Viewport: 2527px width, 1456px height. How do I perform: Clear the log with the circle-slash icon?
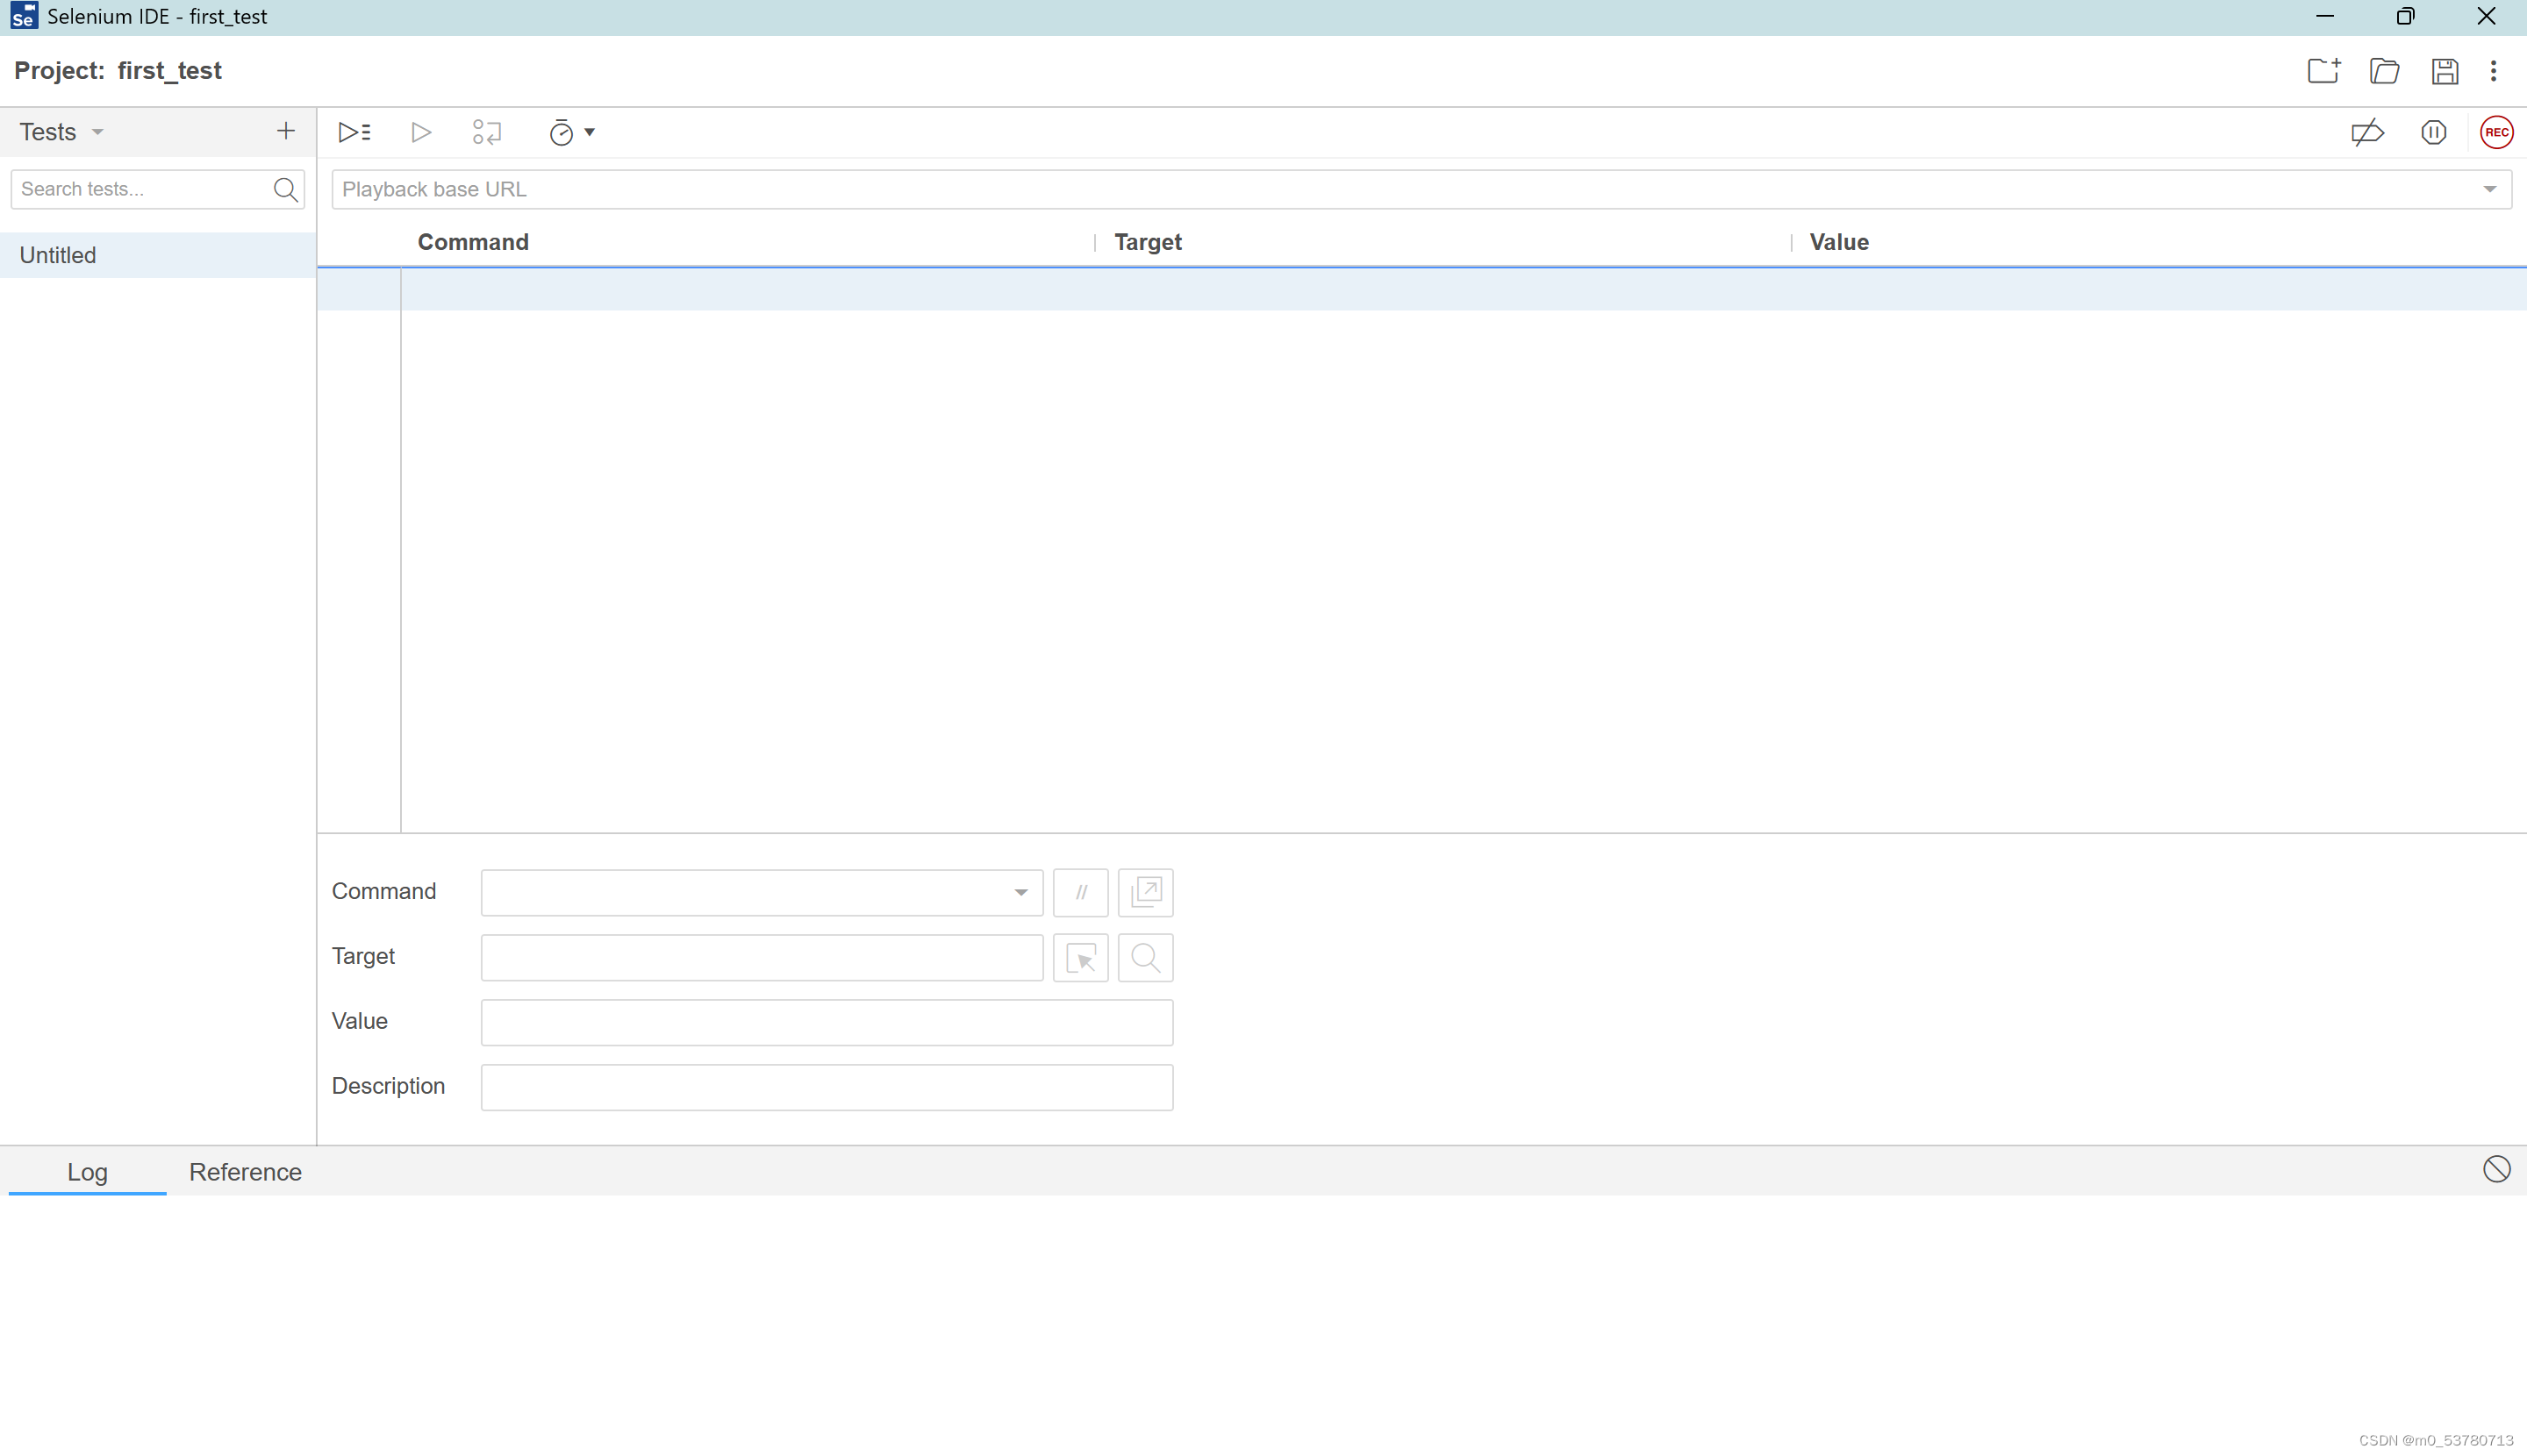click(2496, 1168)
